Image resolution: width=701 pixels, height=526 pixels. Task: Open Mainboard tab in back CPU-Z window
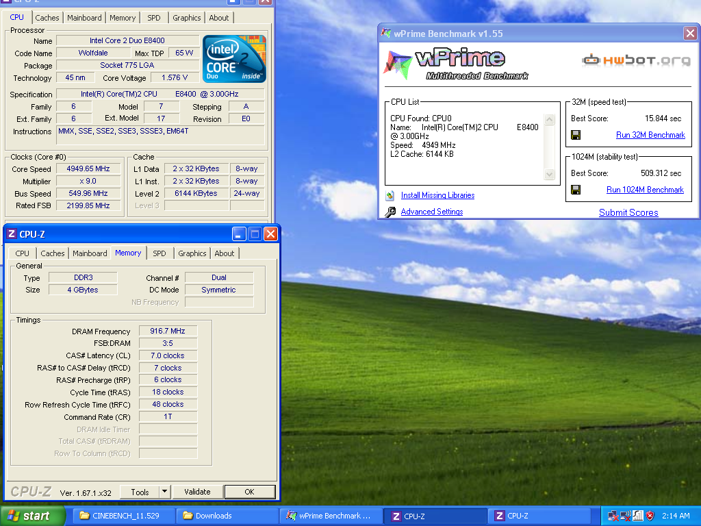pos(84,18)
